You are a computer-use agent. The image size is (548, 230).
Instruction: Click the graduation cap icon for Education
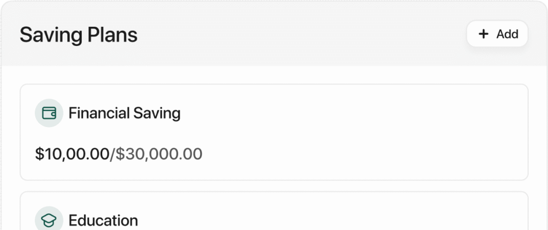coord(49,220)
